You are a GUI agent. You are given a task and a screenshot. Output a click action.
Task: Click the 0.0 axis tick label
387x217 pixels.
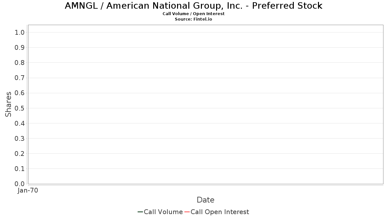click(x=20, y=184)
